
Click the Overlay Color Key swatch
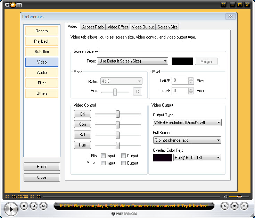162,158
